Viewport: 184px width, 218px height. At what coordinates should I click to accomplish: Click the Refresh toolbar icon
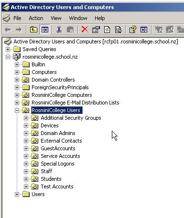(x=107, y=30)
